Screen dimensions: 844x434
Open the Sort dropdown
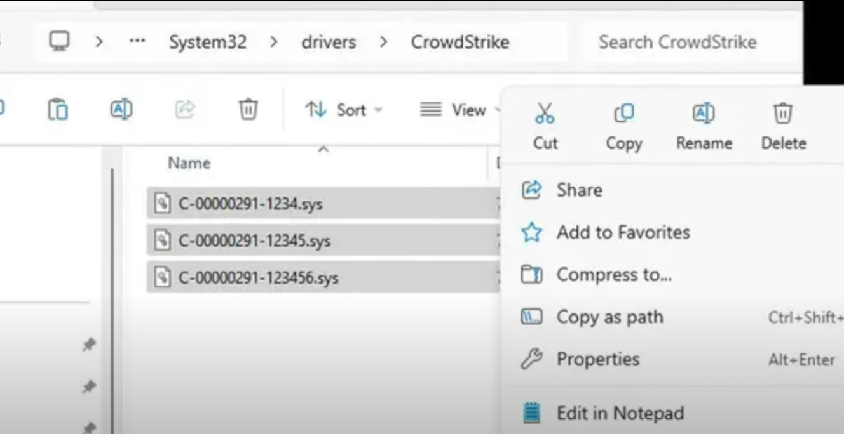[x=344, y=110]
